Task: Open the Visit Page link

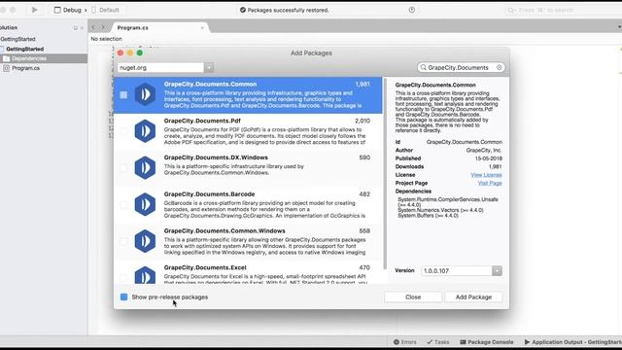Action: 490,183
